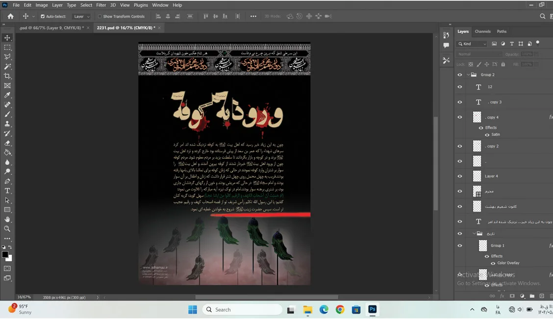Click status bar info arrow
553x319 pixels.
tap(98, 297)
